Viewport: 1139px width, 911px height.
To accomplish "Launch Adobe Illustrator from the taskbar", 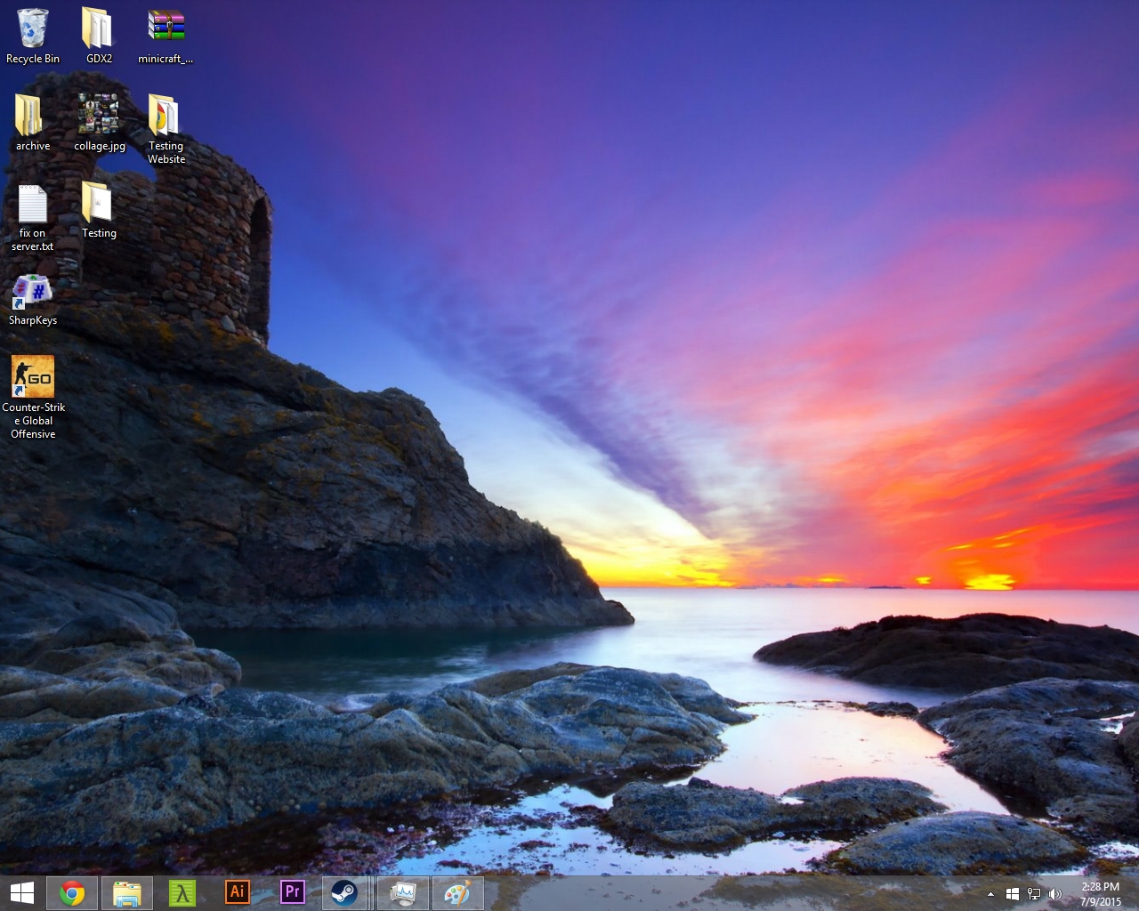I will 238,892.
